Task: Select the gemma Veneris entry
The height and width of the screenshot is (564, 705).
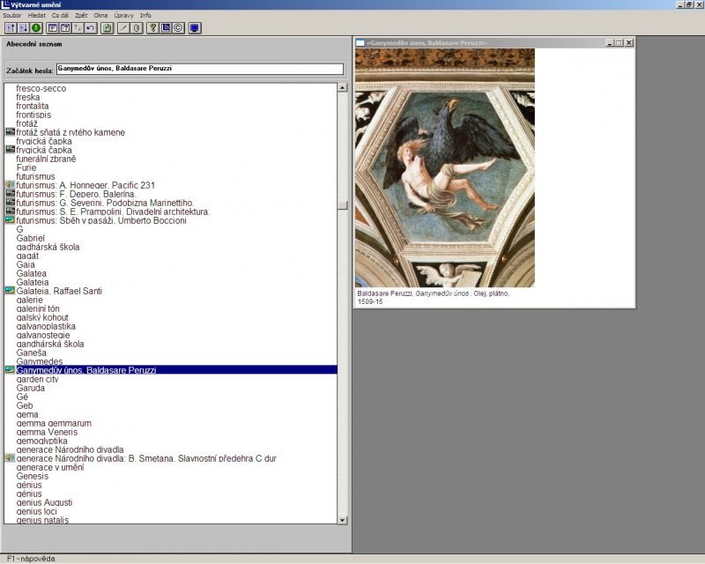Action: coord(47,432)
